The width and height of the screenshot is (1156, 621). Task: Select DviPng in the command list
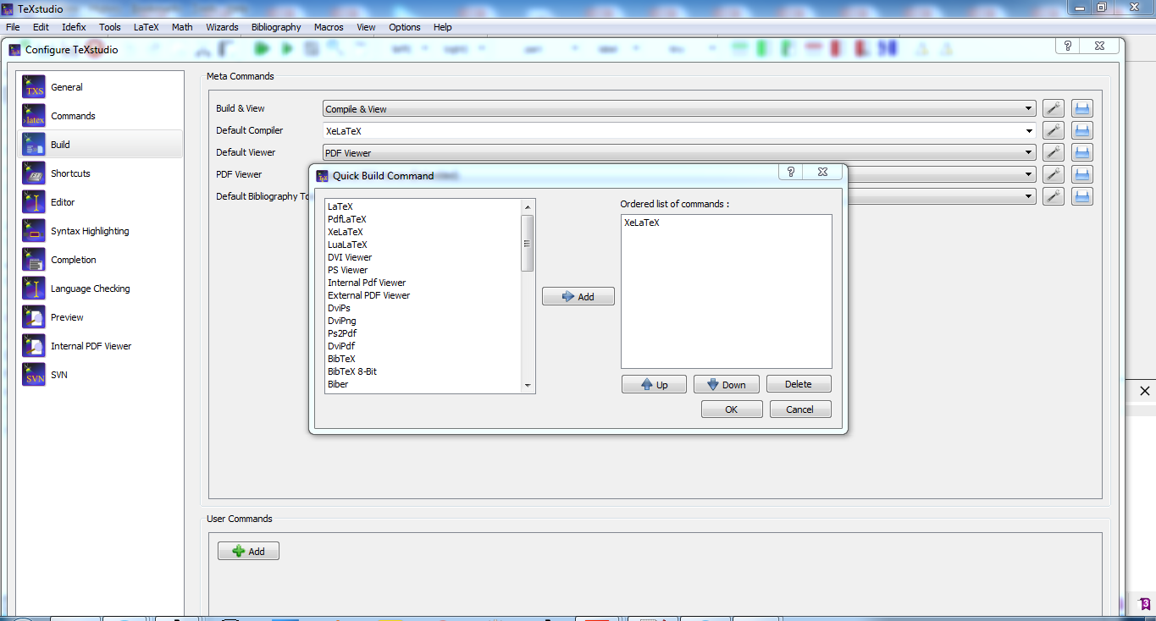342,321
